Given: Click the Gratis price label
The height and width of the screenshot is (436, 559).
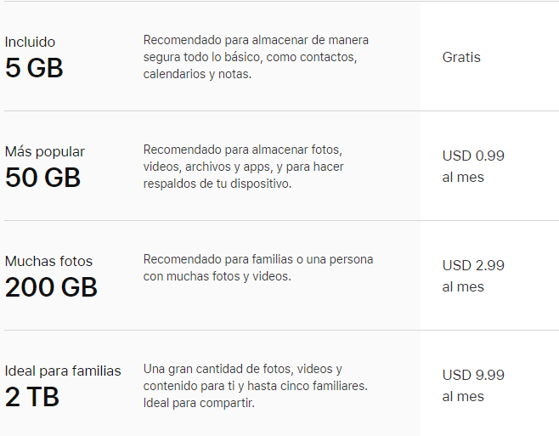Looking at the screenshot, I should click(461, 57).
